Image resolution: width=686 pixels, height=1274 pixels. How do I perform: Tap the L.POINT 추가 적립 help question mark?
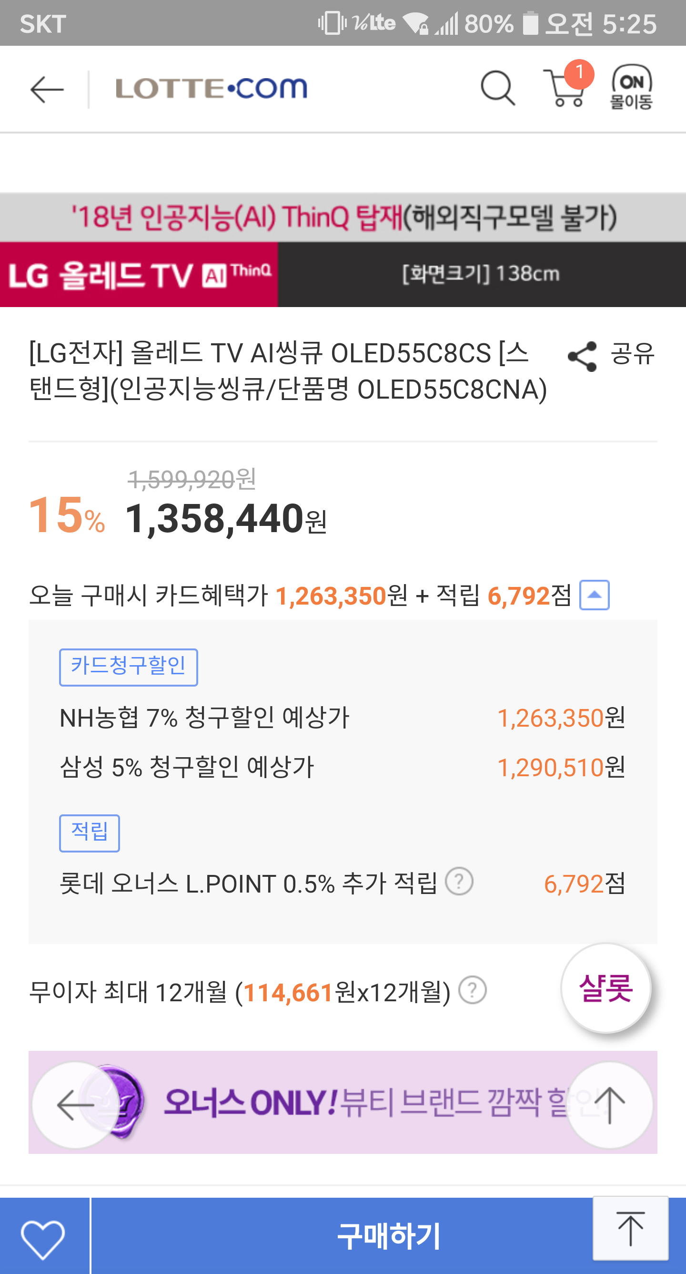[x=459, y=882]
